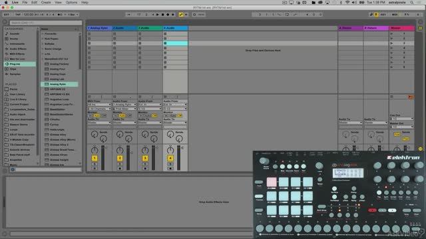The height and width of the screenshot is (239, 426).
Task: Toggle the KEY map mode switch
Action: coord(383,15)
